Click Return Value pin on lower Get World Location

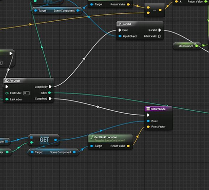pos(128,146)
